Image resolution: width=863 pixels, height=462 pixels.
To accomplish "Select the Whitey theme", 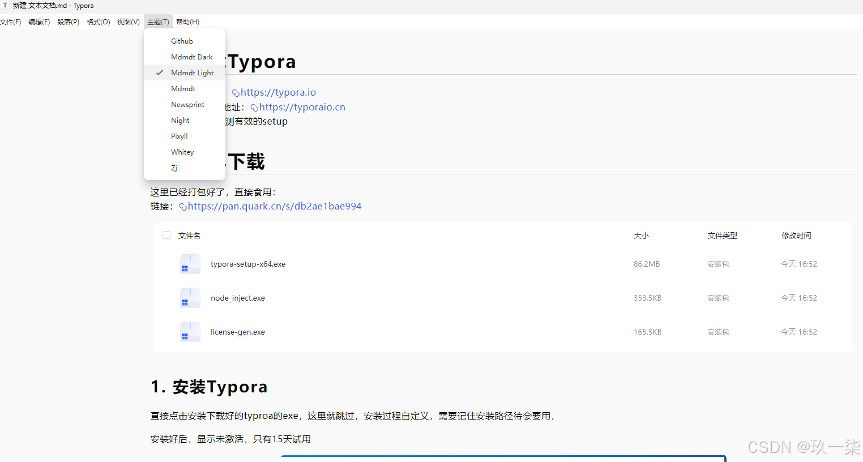I will point(185,152).
